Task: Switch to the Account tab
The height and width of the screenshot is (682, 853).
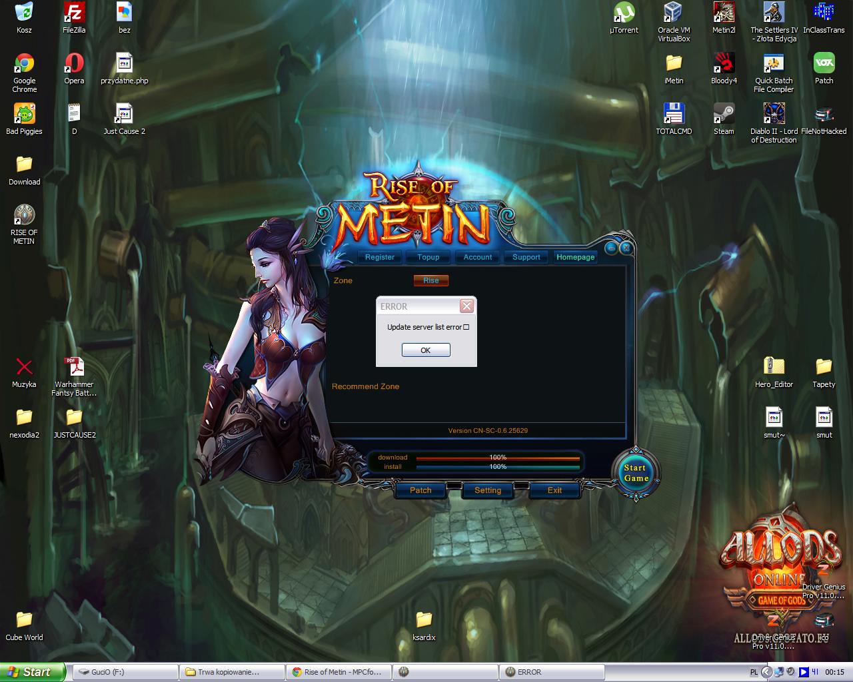Action: point(478,257)
